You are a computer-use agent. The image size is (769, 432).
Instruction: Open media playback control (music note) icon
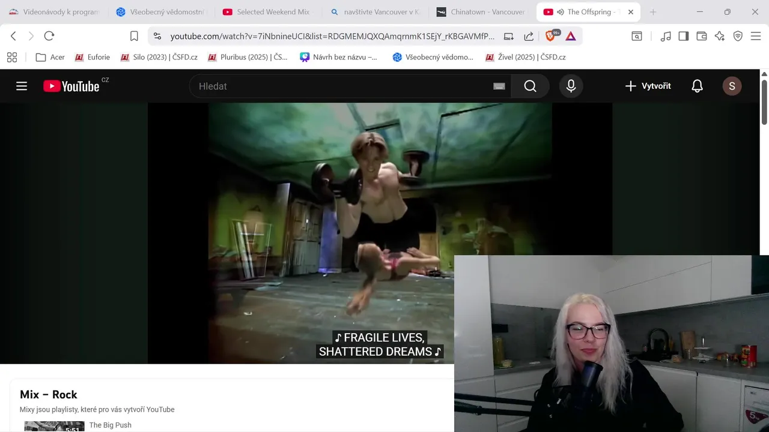(665, 36)
